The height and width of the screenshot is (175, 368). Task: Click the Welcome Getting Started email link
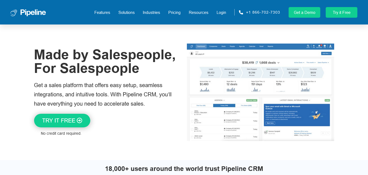click(x=303, y=132)
